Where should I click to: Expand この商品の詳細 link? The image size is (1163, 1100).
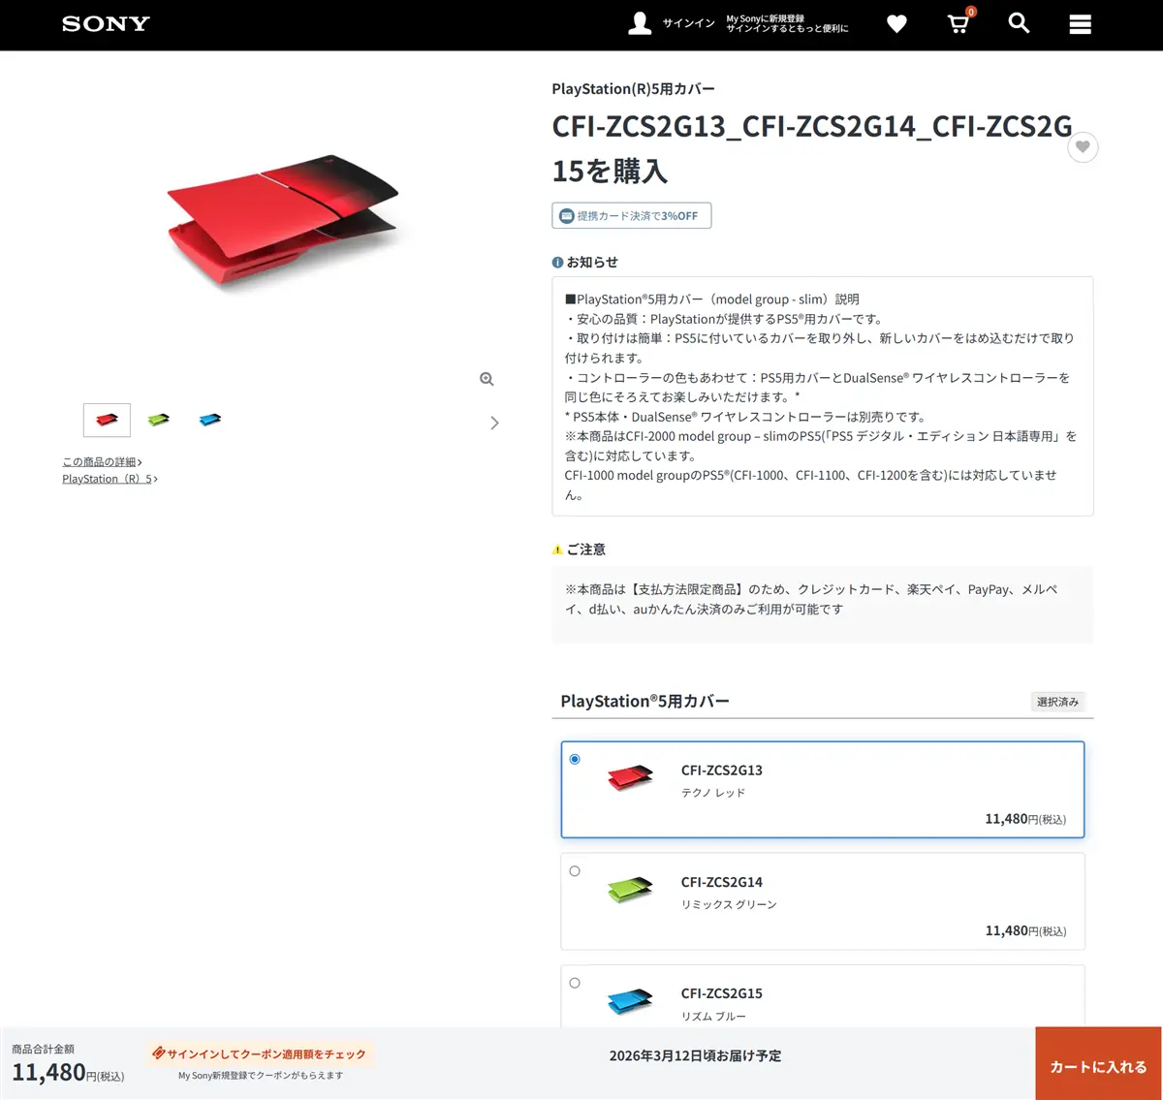click(102, 462)
